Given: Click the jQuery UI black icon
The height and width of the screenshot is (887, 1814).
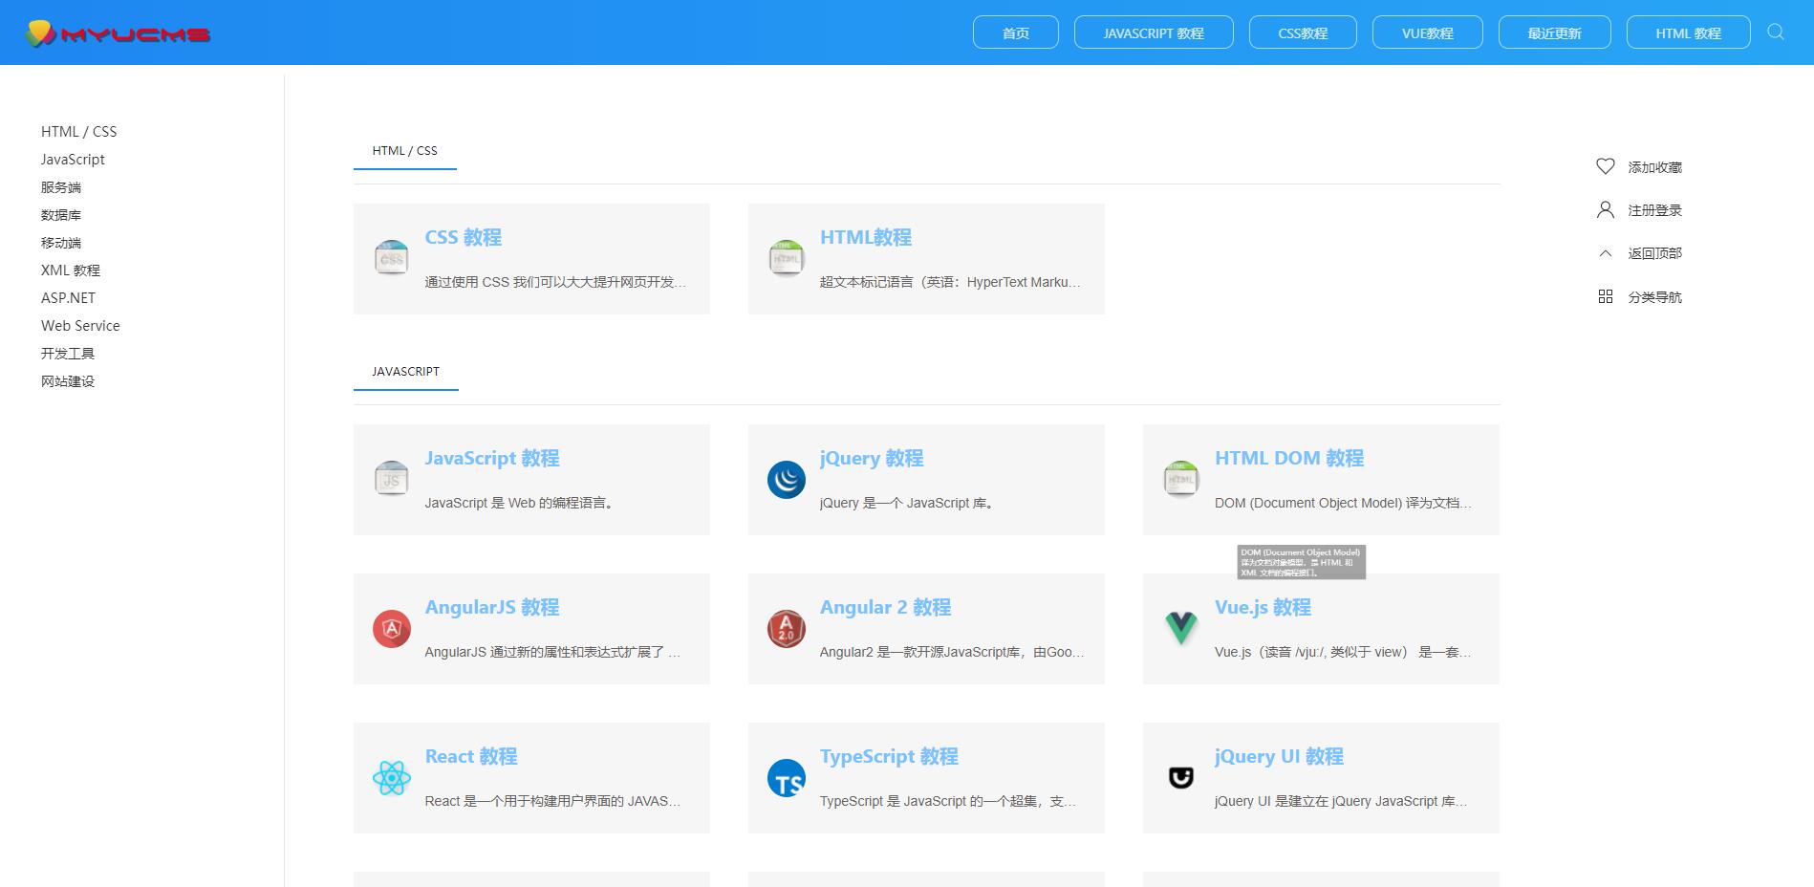Looking at the screenshot, I should click(1181, 777).
